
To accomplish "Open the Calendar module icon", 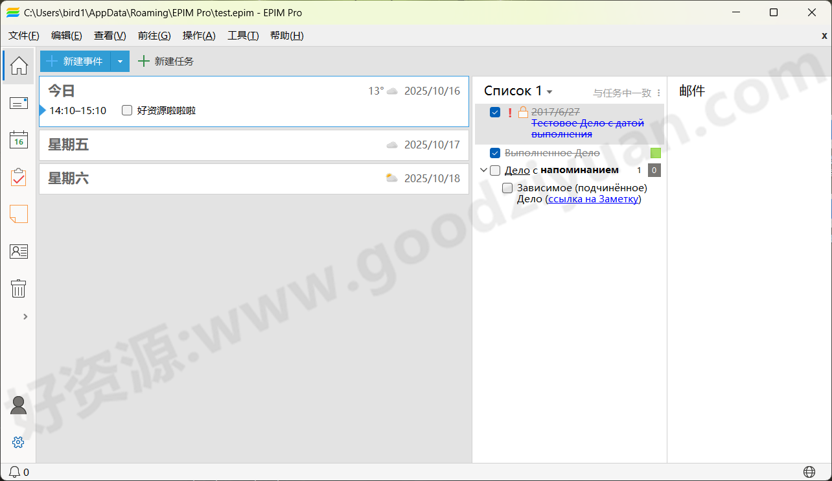I will [18, 139].
